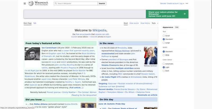Open the Ahmedabad link
This screenshot has height=109, width=212.
136,77
